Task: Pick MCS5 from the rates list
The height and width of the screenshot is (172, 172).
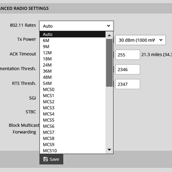Action: (x=73, y=120)
